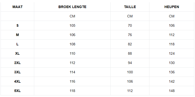
Task: Click the 4XL size label
Action: tap(17, 82)
